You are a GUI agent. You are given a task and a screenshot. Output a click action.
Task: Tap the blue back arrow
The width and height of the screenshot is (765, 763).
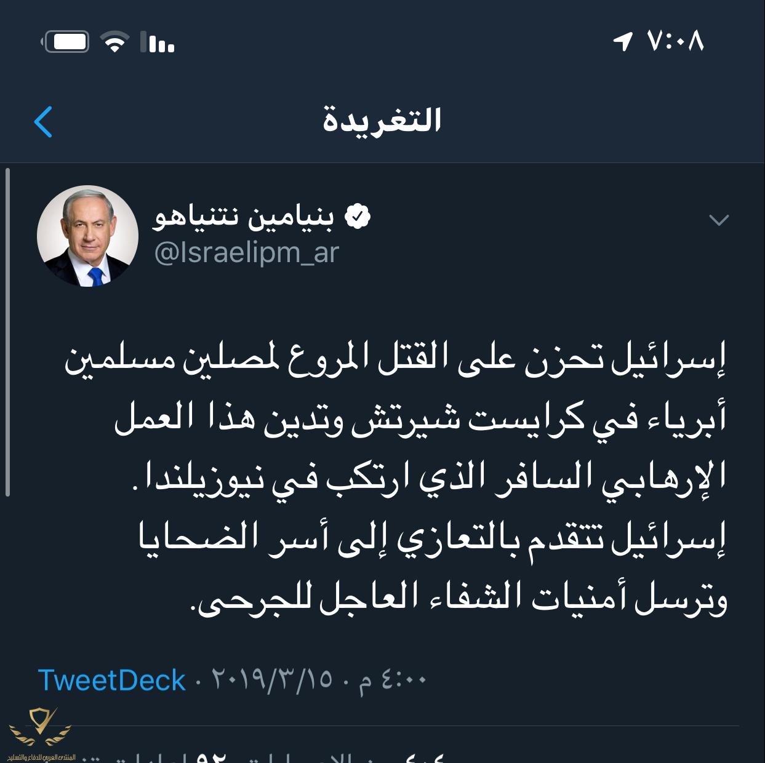pyautogui.click(x=43, y=121)
